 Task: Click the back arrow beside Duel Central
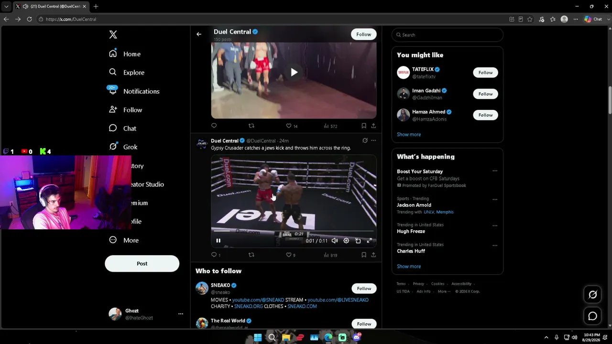(x=199, y=34)
